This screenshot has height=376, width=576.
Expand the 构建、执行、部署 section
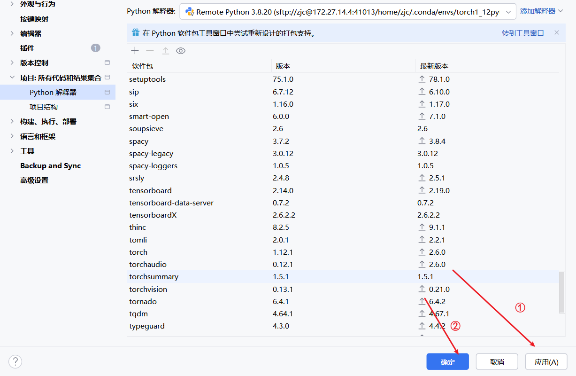pos(12,121)
